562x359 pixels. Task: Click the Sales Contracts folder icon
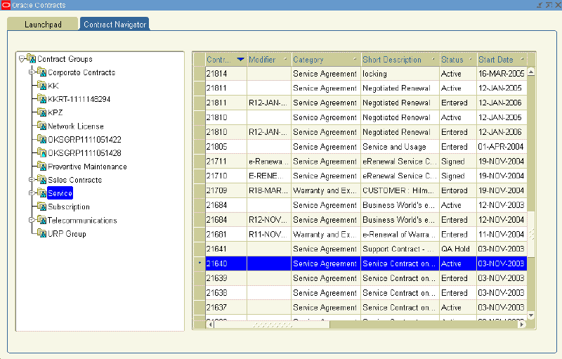tap(42, 180)
